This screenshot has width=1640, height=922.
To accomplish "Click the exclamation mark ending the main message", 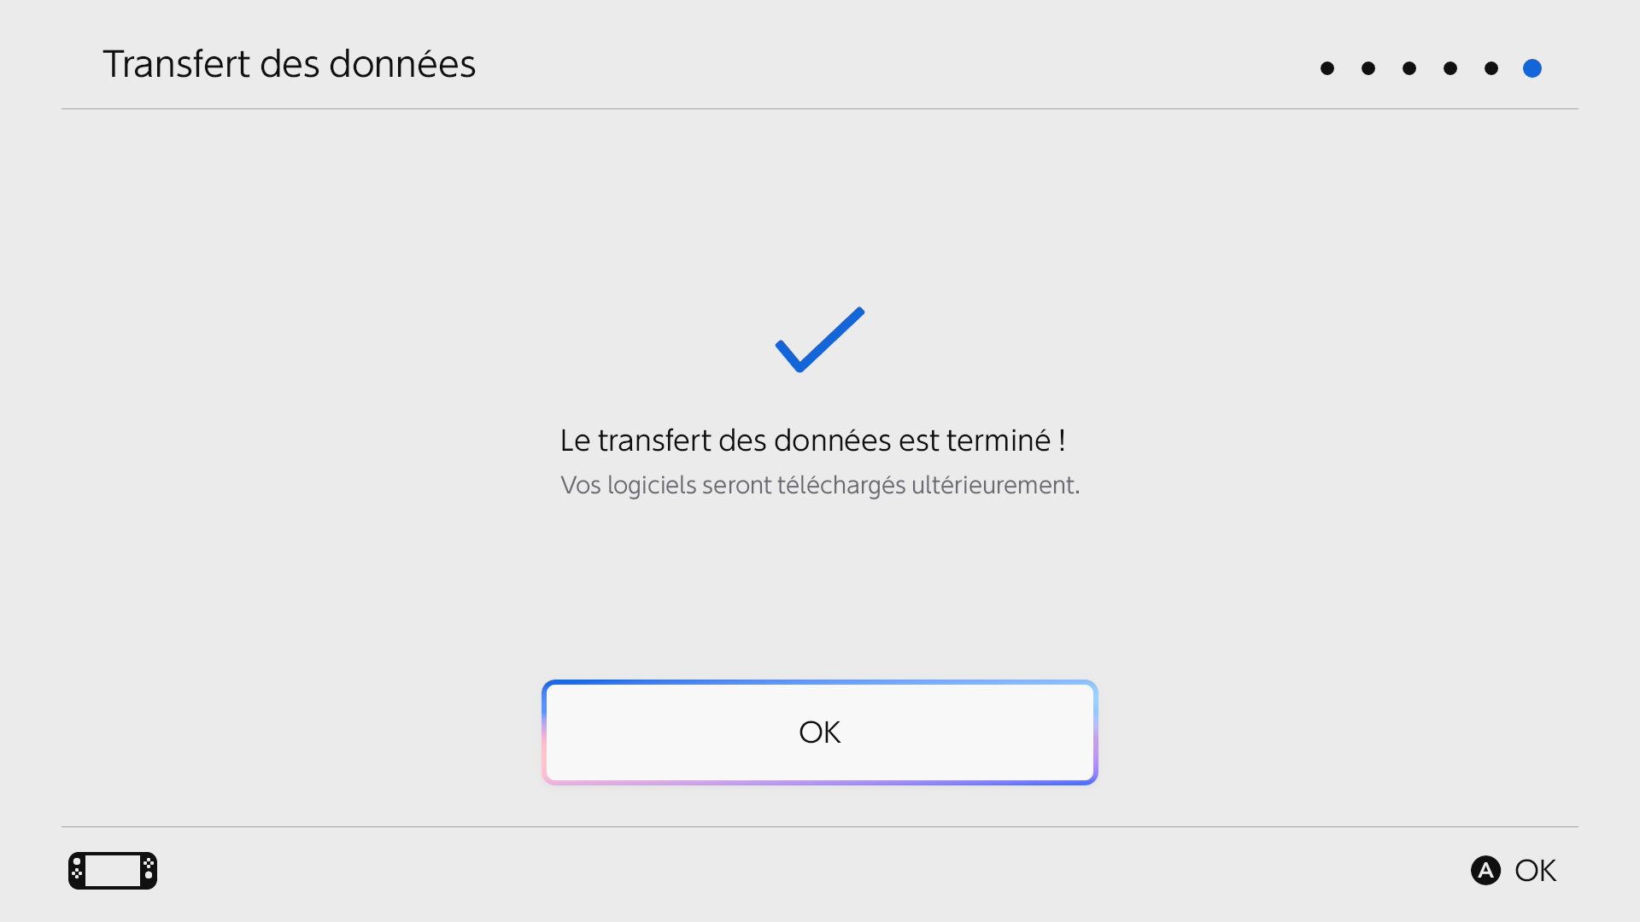I will pyautogui.click(x=1062, y=441).
